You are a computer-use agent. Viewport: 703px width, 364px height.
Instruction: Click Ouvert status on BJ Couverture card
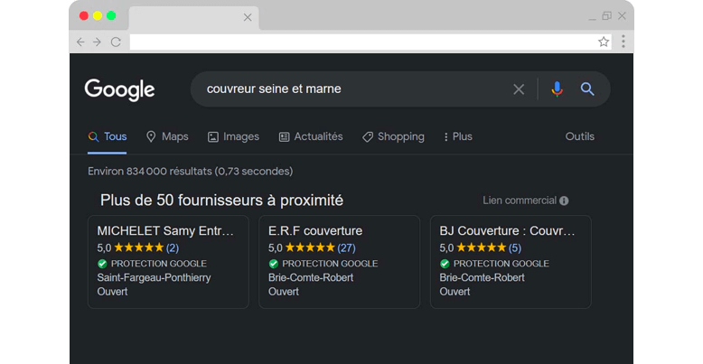pos(455,292)
